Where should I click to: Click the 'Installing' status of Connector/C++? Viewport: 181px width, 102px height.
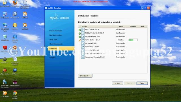[x=120, y=40]
